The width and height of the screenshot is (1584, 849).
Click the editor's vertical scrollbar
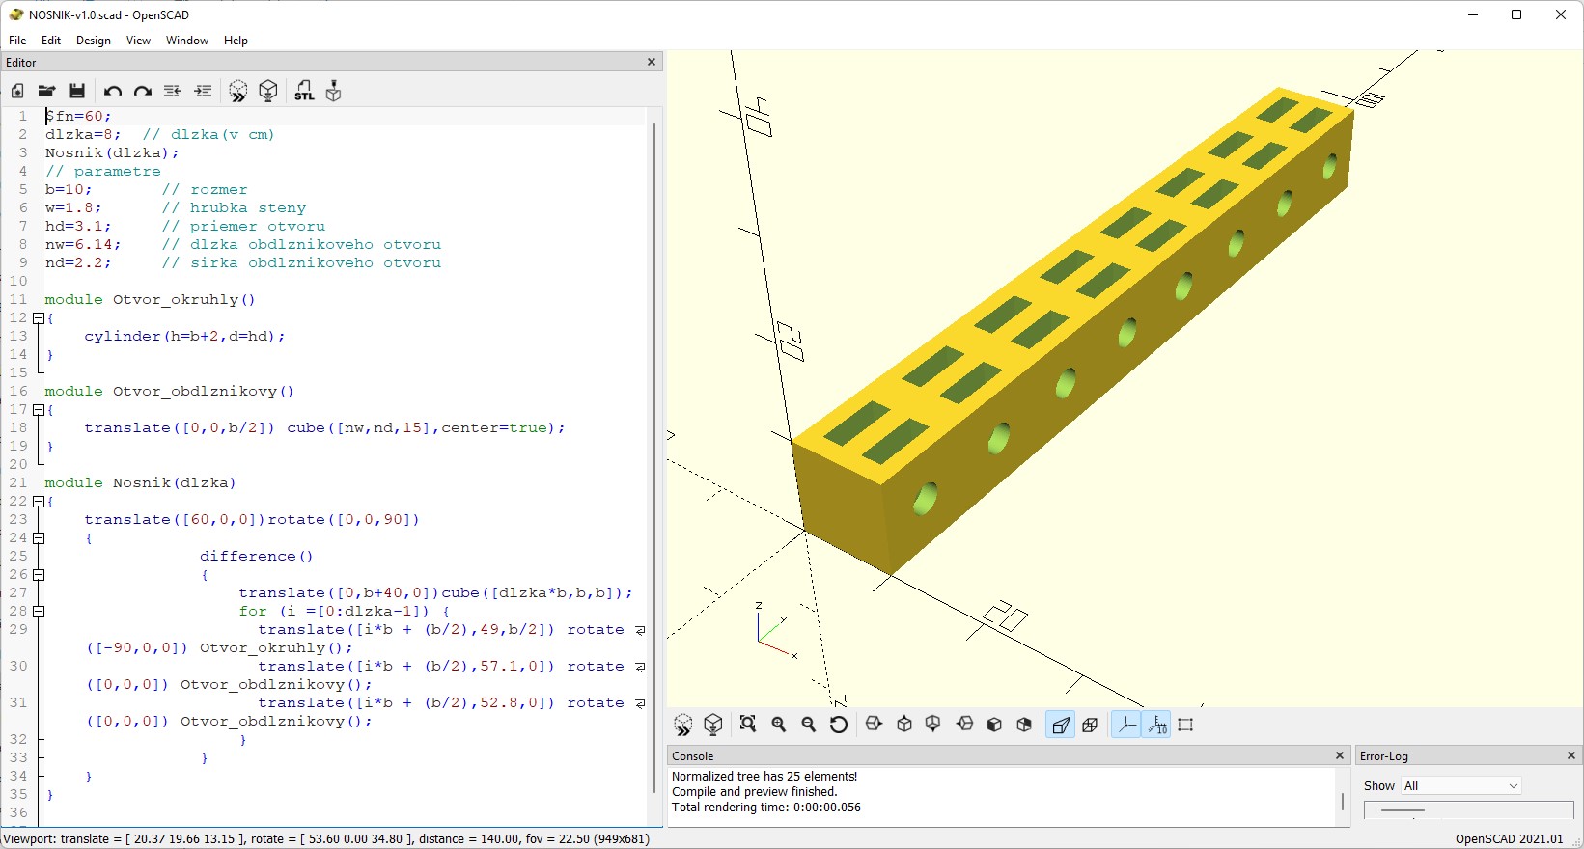point(653,463)
